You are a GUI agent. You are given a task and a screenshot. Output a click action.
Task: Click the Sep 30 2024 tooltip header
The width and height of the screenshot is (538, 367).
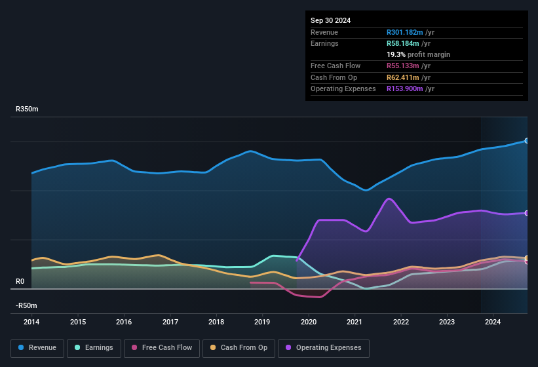[x=330, y=20]
